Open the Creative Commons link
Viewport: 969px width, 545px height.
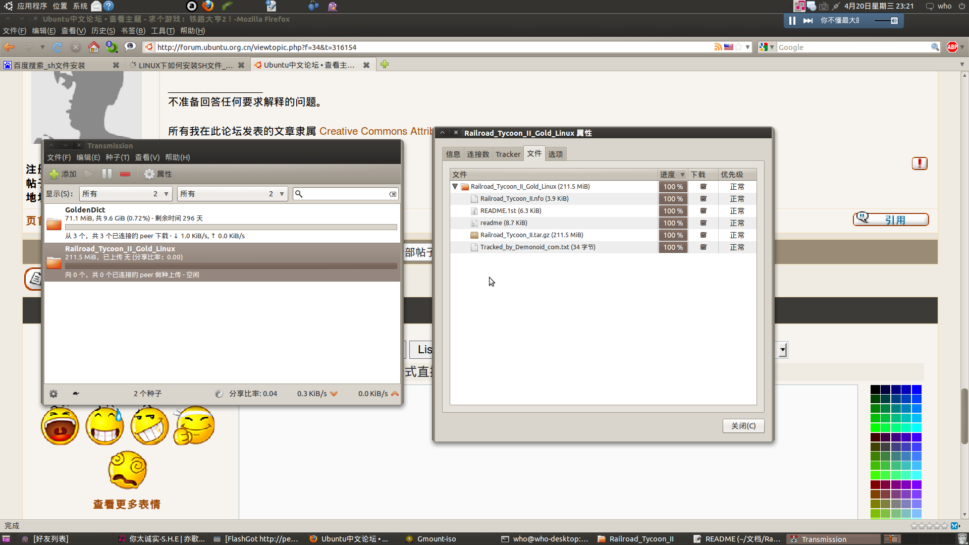click(376, 131)
